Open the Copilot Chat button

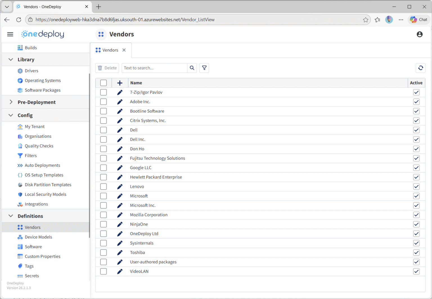pyautogui.click(x=419, y=20)
